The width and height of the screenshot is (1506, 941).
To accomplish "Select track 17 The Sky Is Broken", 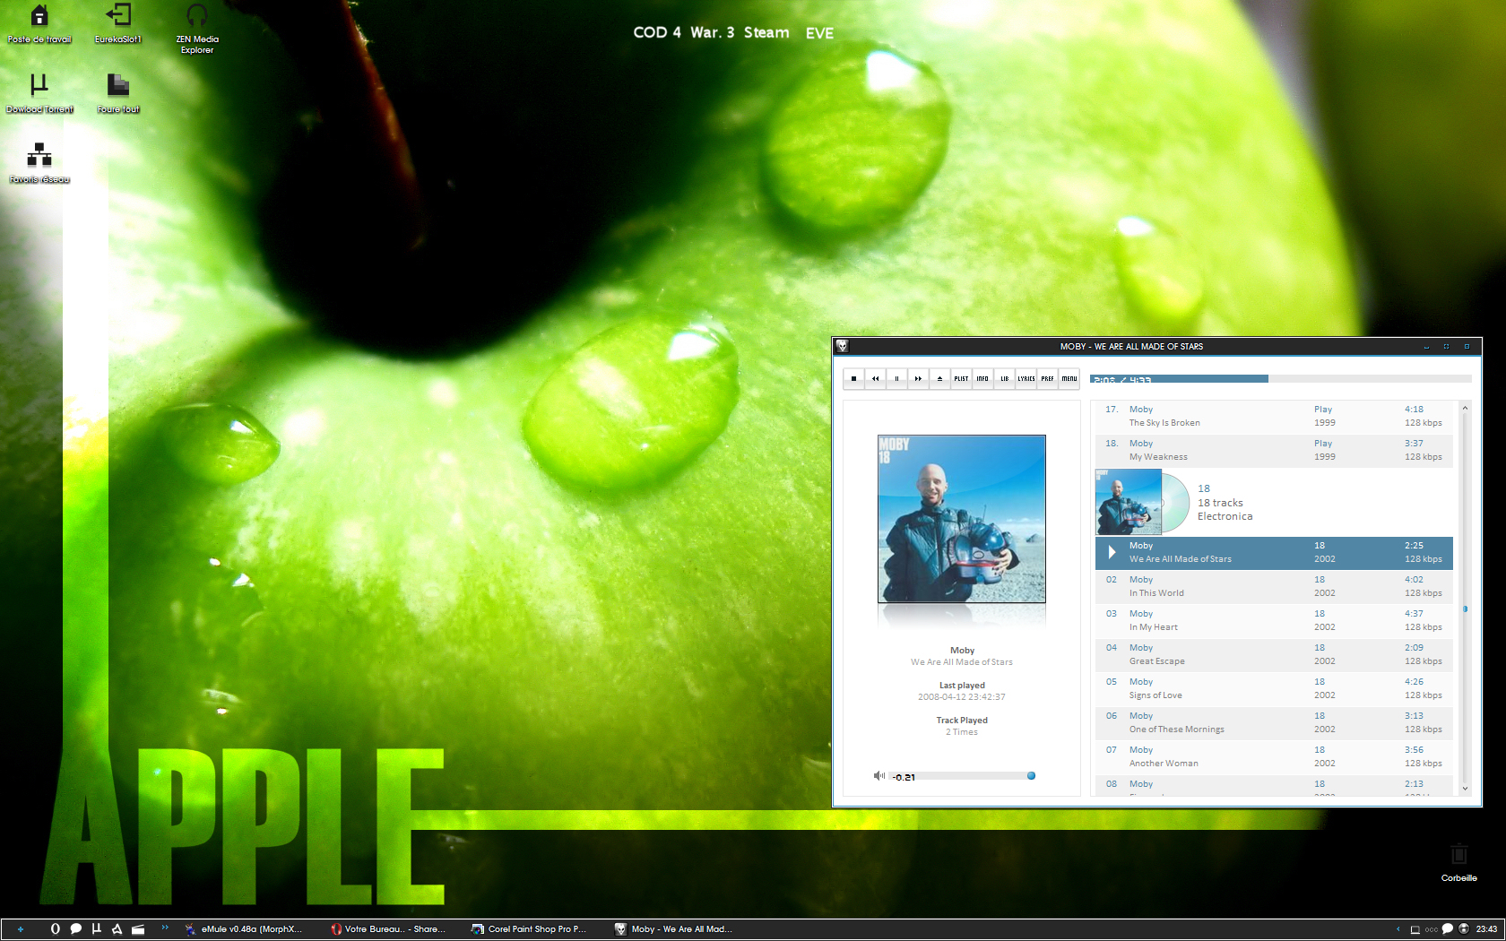I will point(1274,416).
